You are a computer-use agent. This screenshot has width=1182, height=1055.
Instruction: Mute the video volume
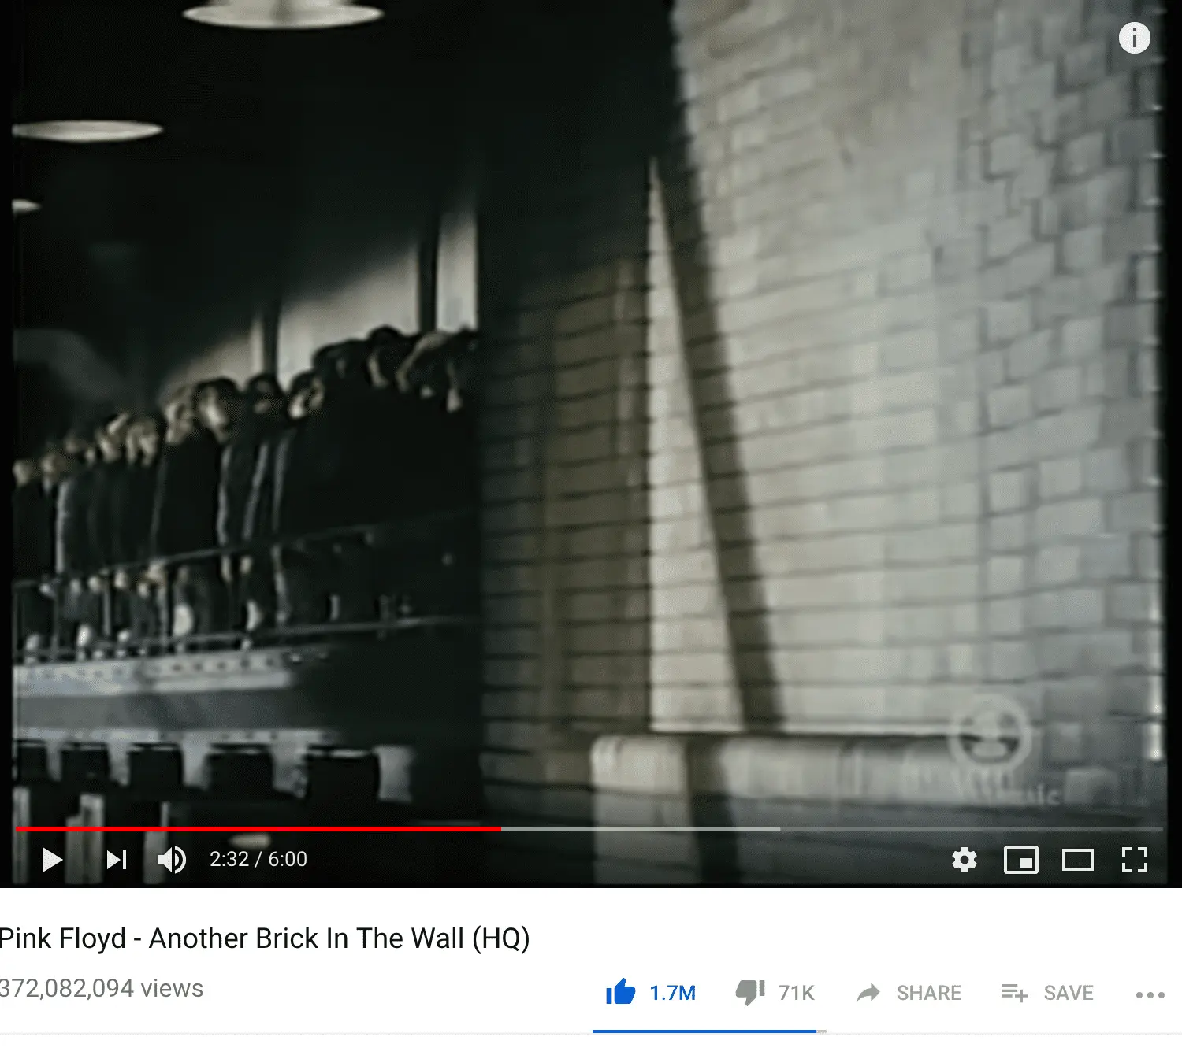[172, 860]
